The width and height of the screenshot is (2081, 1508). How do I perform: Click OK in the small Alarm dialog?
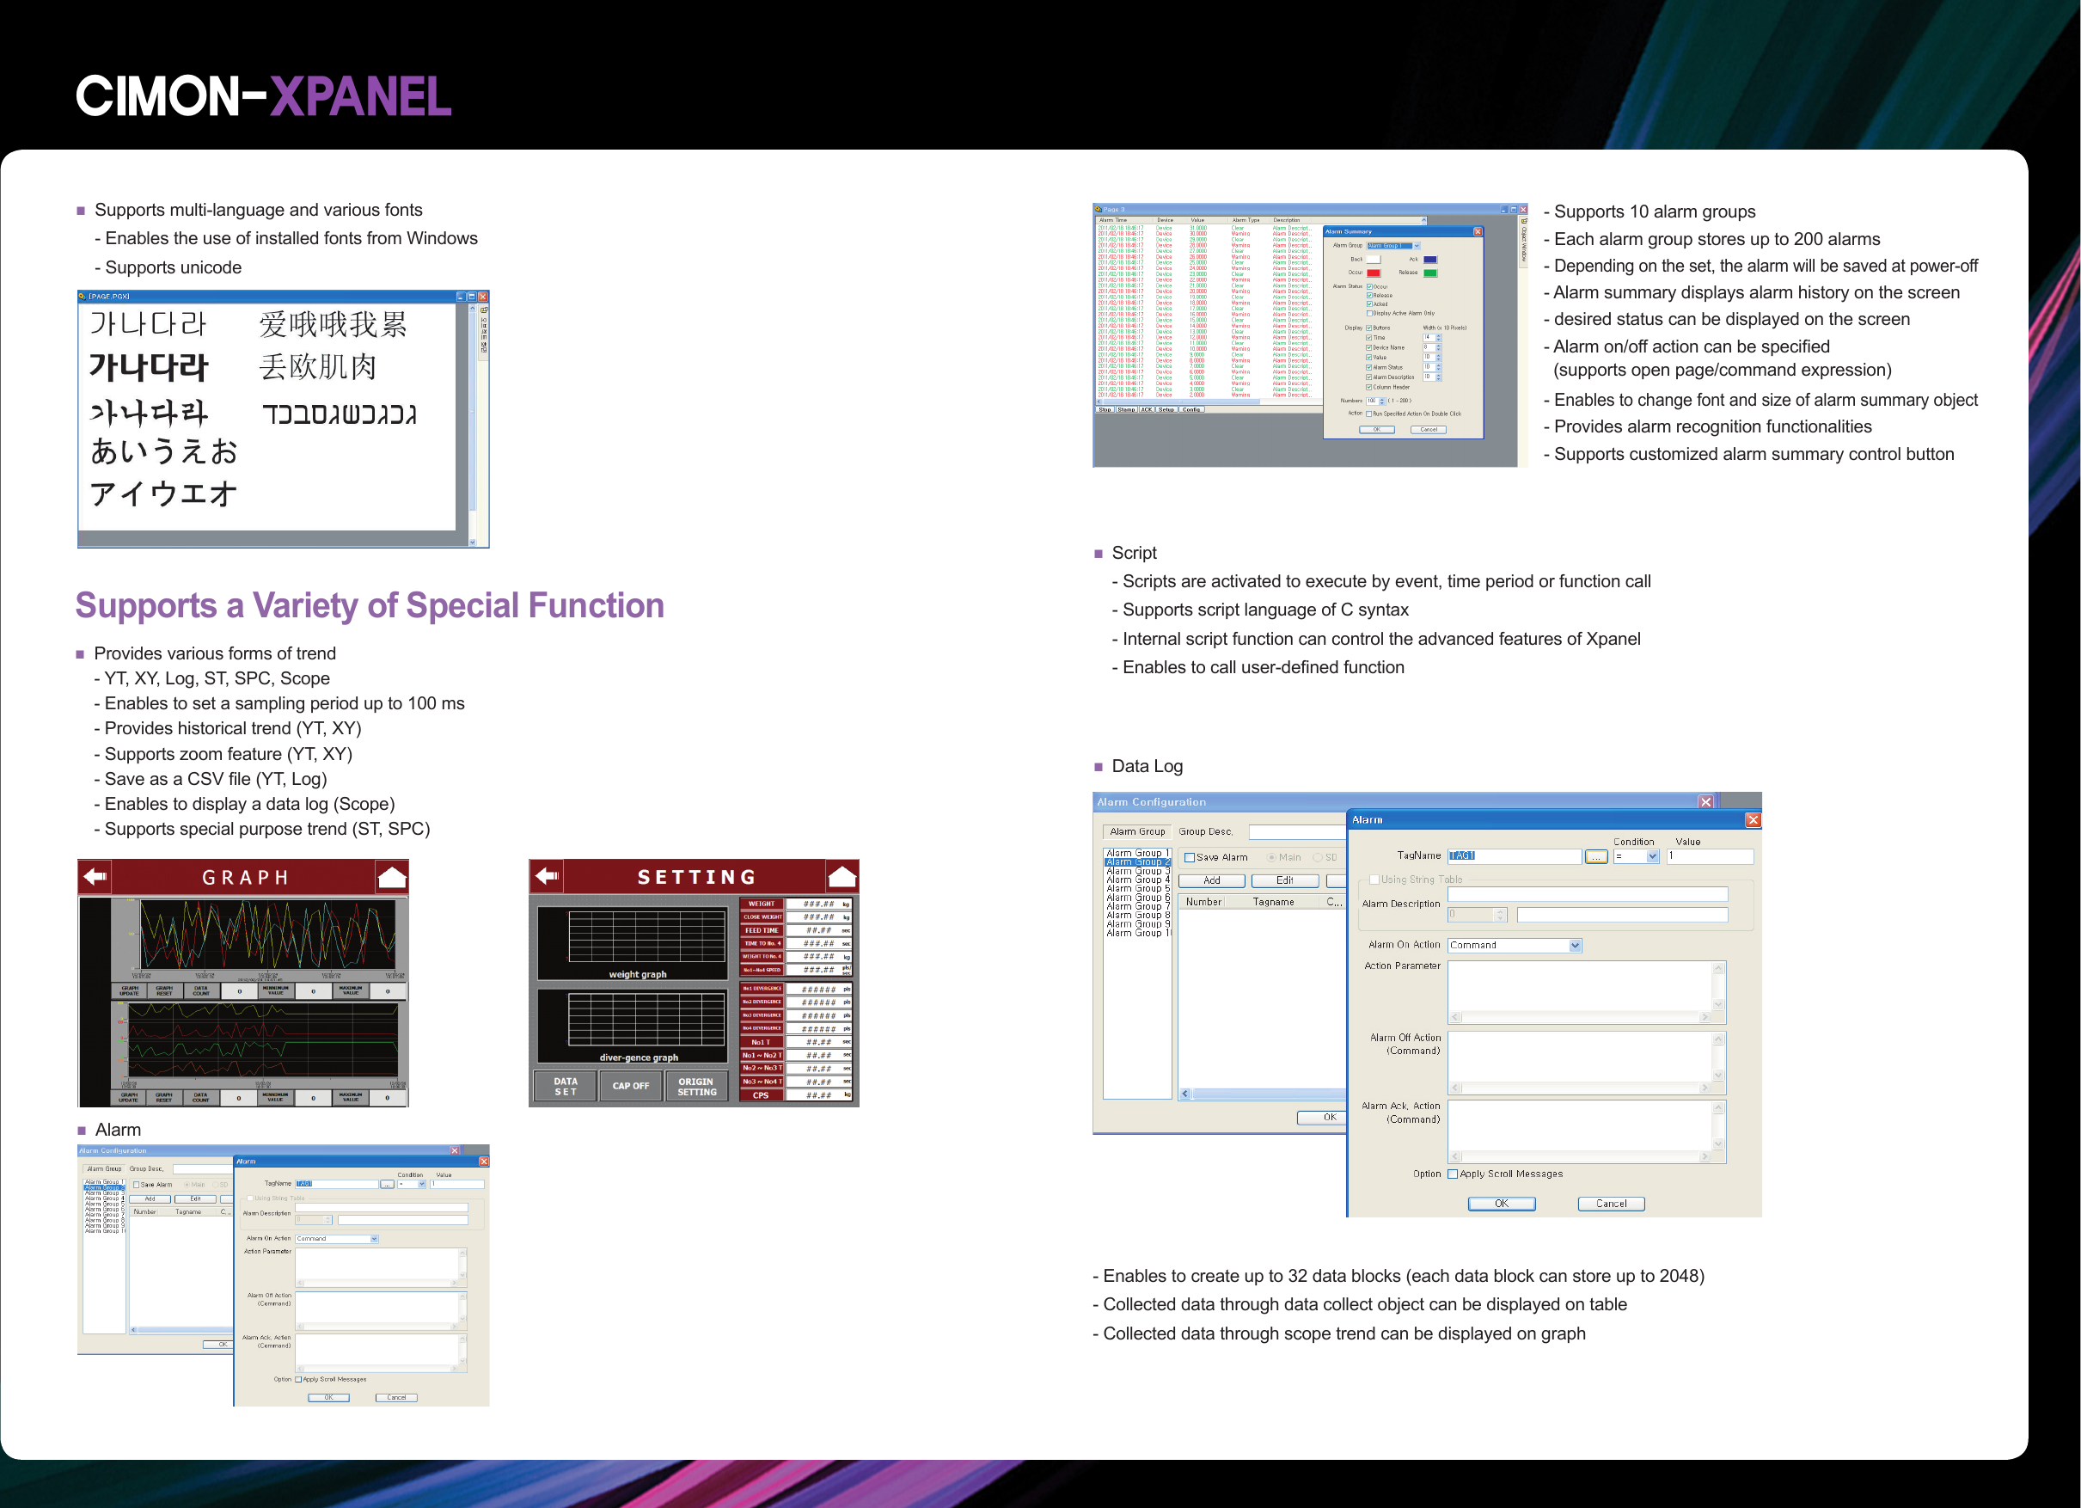pyautogui.click(x=328, y=1397)
